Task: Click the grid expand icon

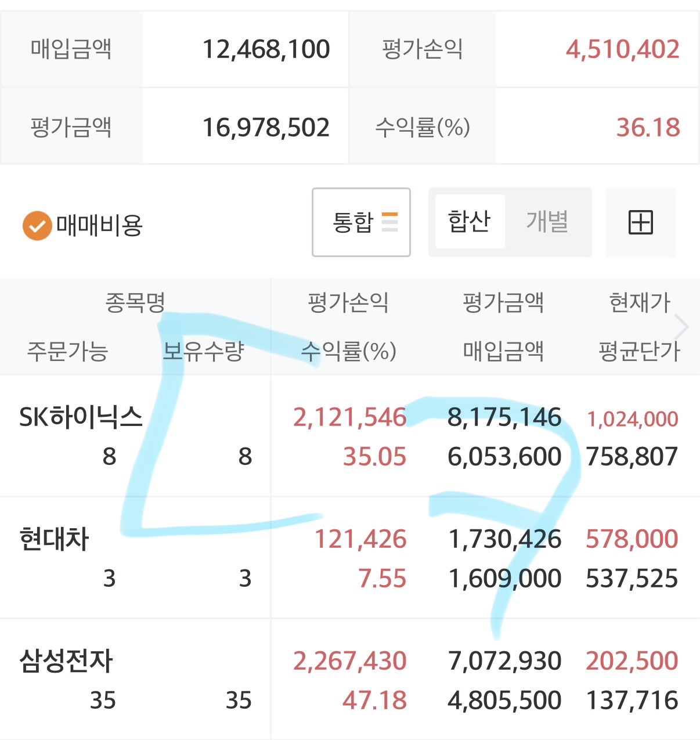Action: click(640, 222)
